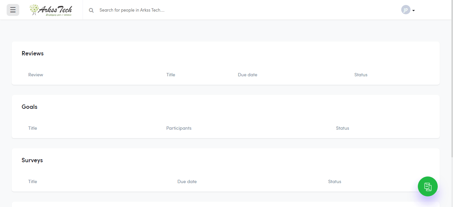
Task: Click the Status header in Goals
Action: click(342, 128)
